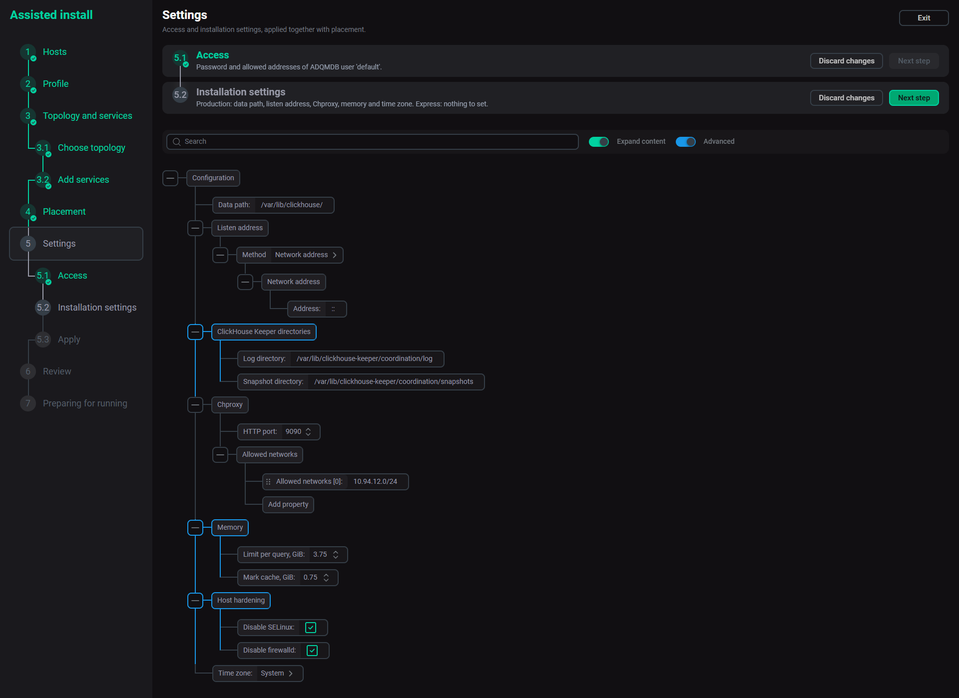Toggle the Advanced switch
The height and width of the screenshot is (698, 959).
pos(686,142)
